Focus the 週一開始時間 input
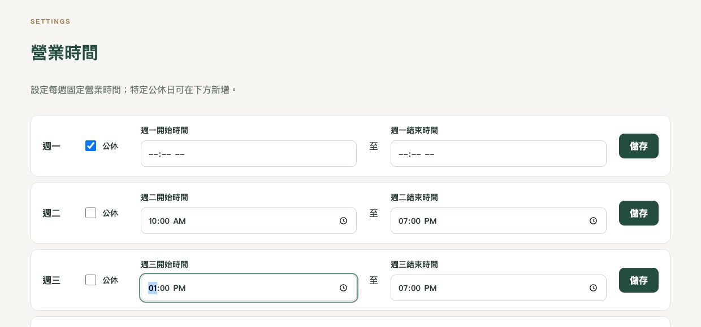The image size is (701, 327). coord(249,154)
